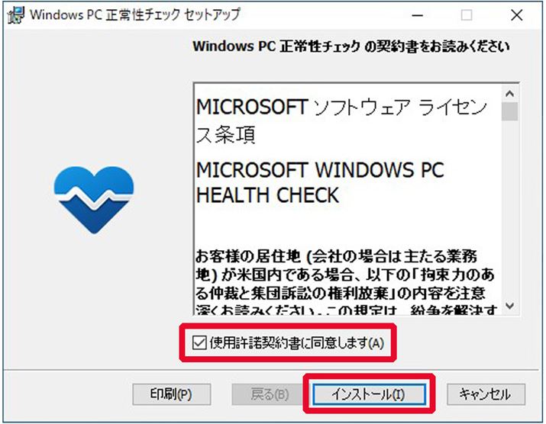Click the 契約書をお読みください dialog heading
546x424 pixels.
[351, 47]
